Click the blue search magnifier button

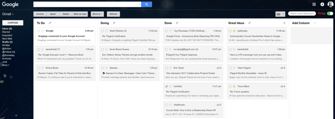click(147, 4)
